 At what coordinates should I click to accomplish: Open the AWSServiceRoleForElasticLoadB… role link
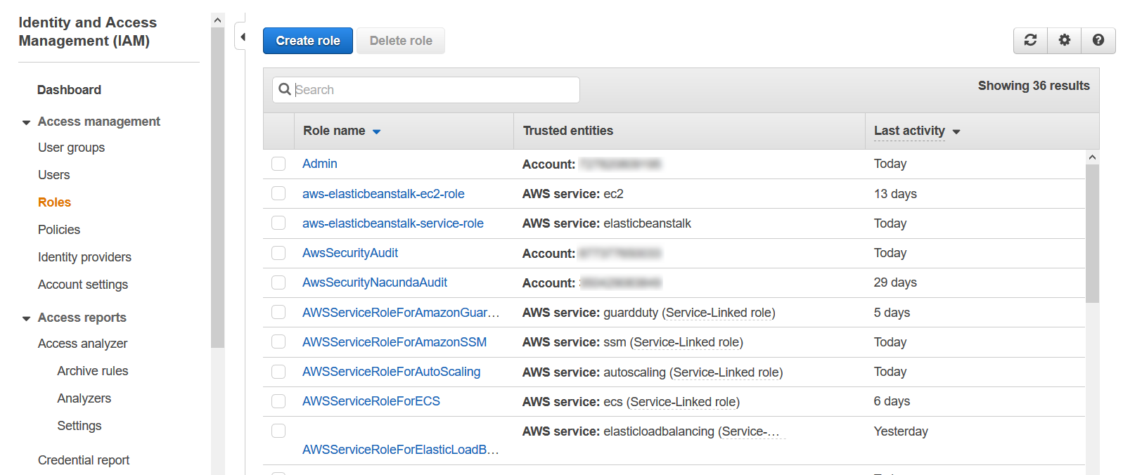401,450
